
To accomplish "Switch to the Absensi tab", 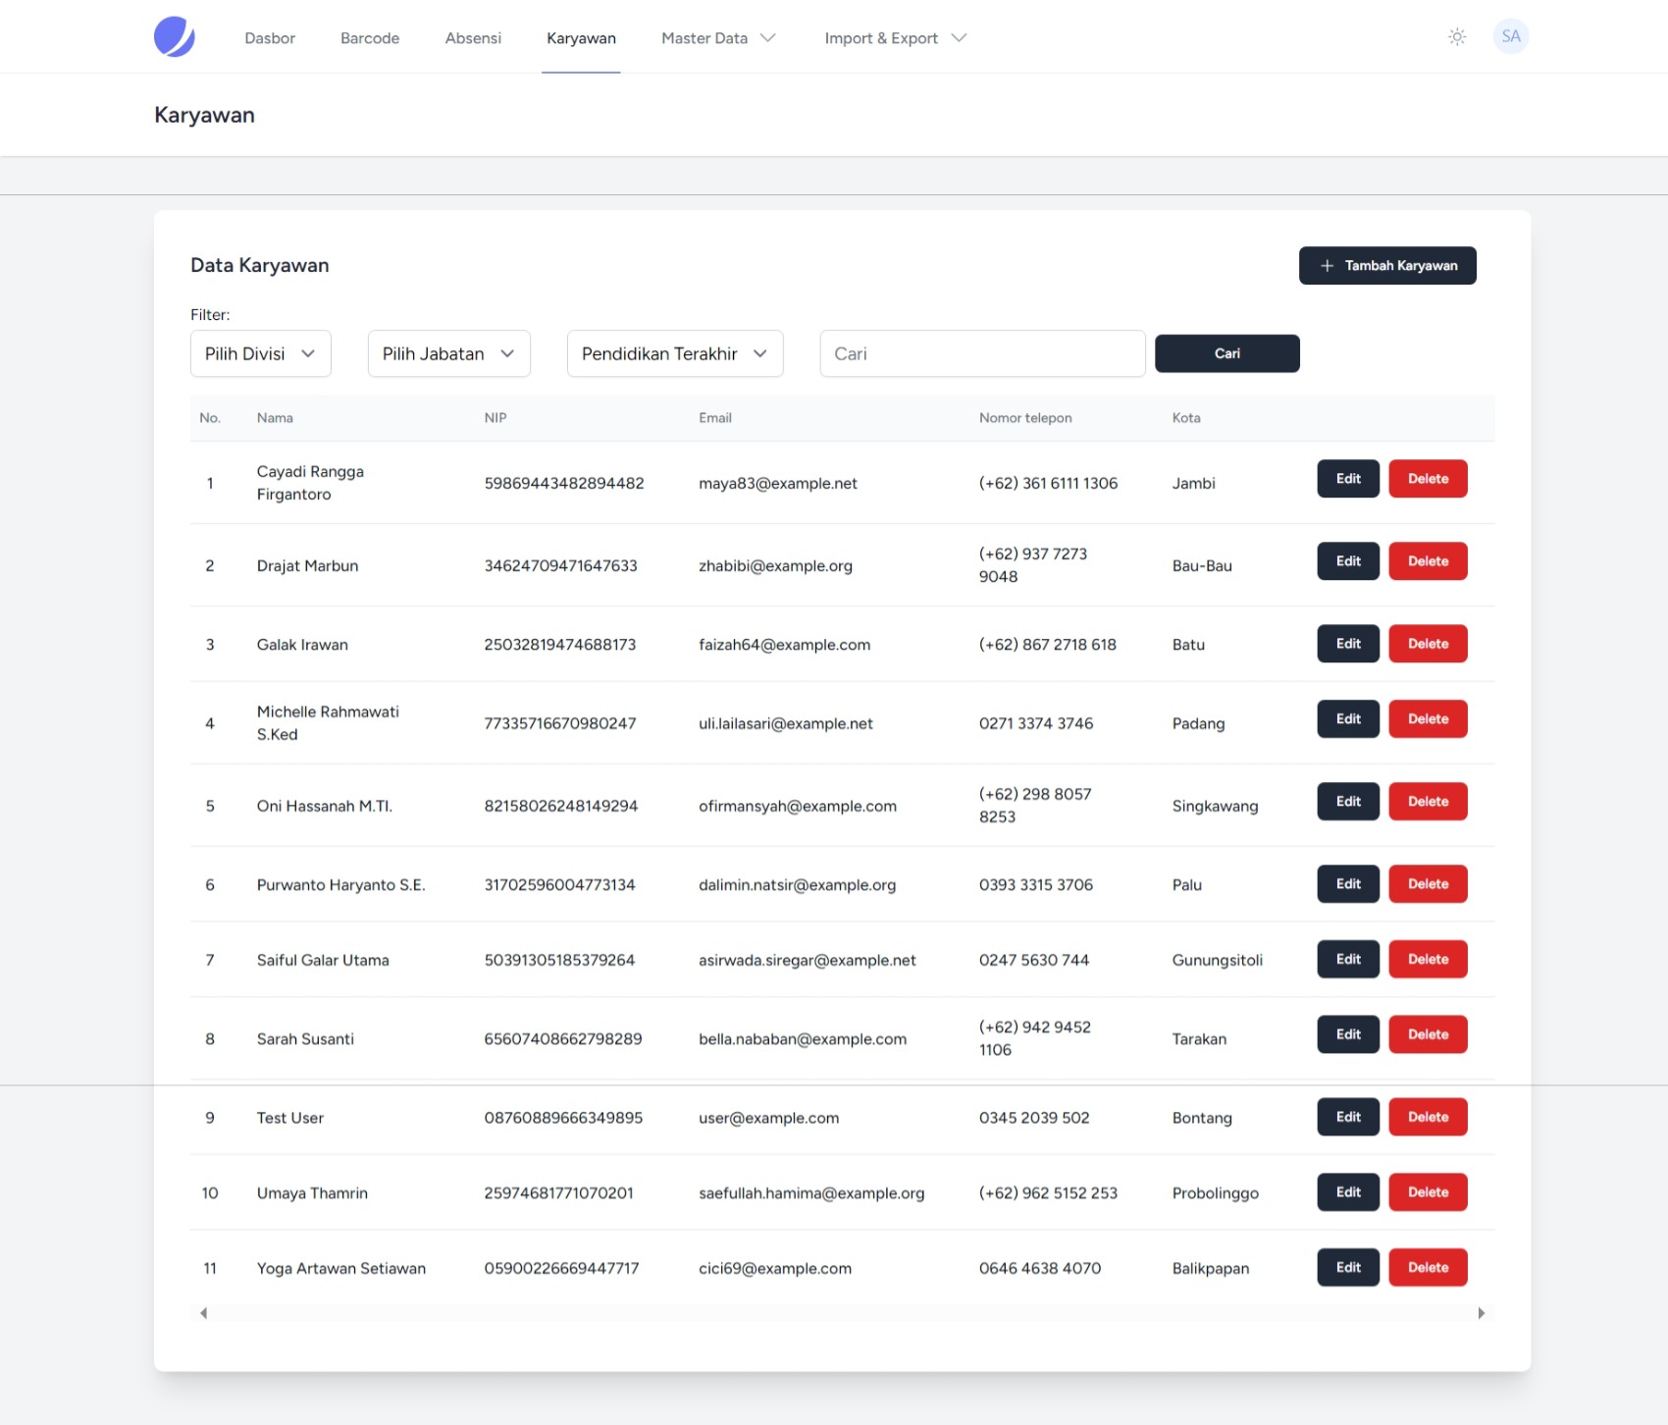I will point(473,38).
